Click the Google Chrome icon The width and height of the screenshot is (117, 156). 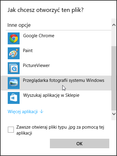(14, 38)
